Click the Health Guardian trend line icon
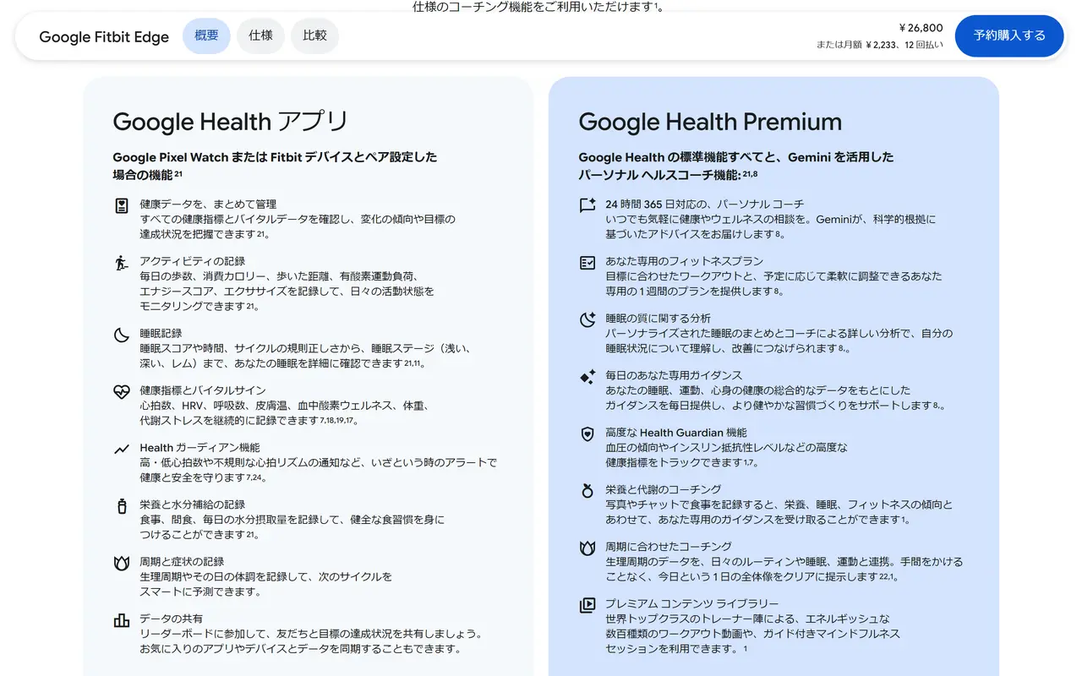Image resolution: width=1082 pixels, height=676 pixels. tap(122, 449)
